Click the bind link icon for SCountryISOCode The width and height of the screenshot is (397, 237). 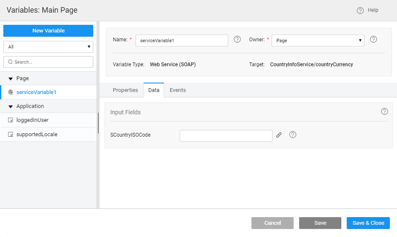pos(279,135)
